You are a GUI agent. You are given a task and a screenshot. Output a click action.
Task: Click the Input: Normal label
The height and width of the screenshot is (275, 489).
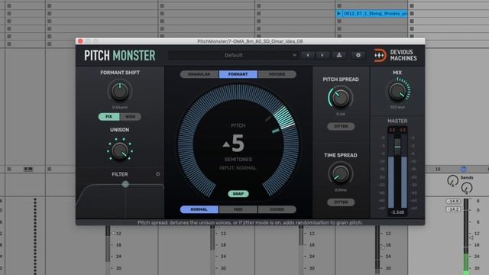[x=238, y=168]
